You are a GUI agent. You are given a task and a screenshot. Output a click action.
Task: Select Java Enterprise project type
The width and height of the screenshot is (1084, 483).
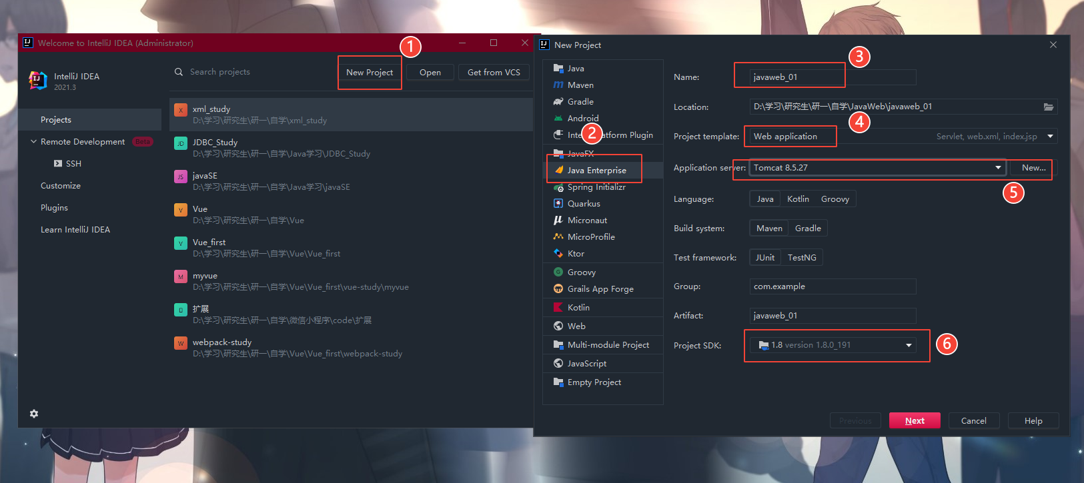tap(603, 171)
